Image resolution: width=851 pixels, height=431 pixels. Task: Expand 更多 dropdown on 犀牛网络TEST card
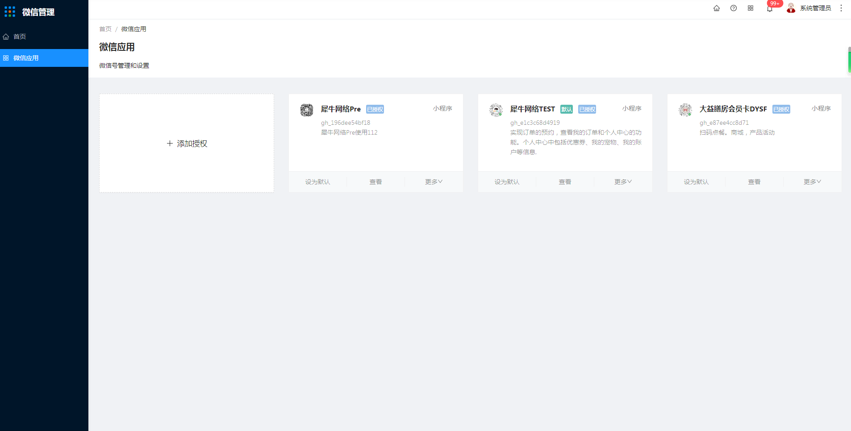(x=623, y=182)
